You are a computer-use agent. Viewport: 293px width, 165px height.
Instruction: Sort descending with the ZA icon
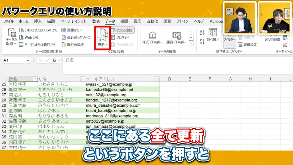tap(202, 42)
